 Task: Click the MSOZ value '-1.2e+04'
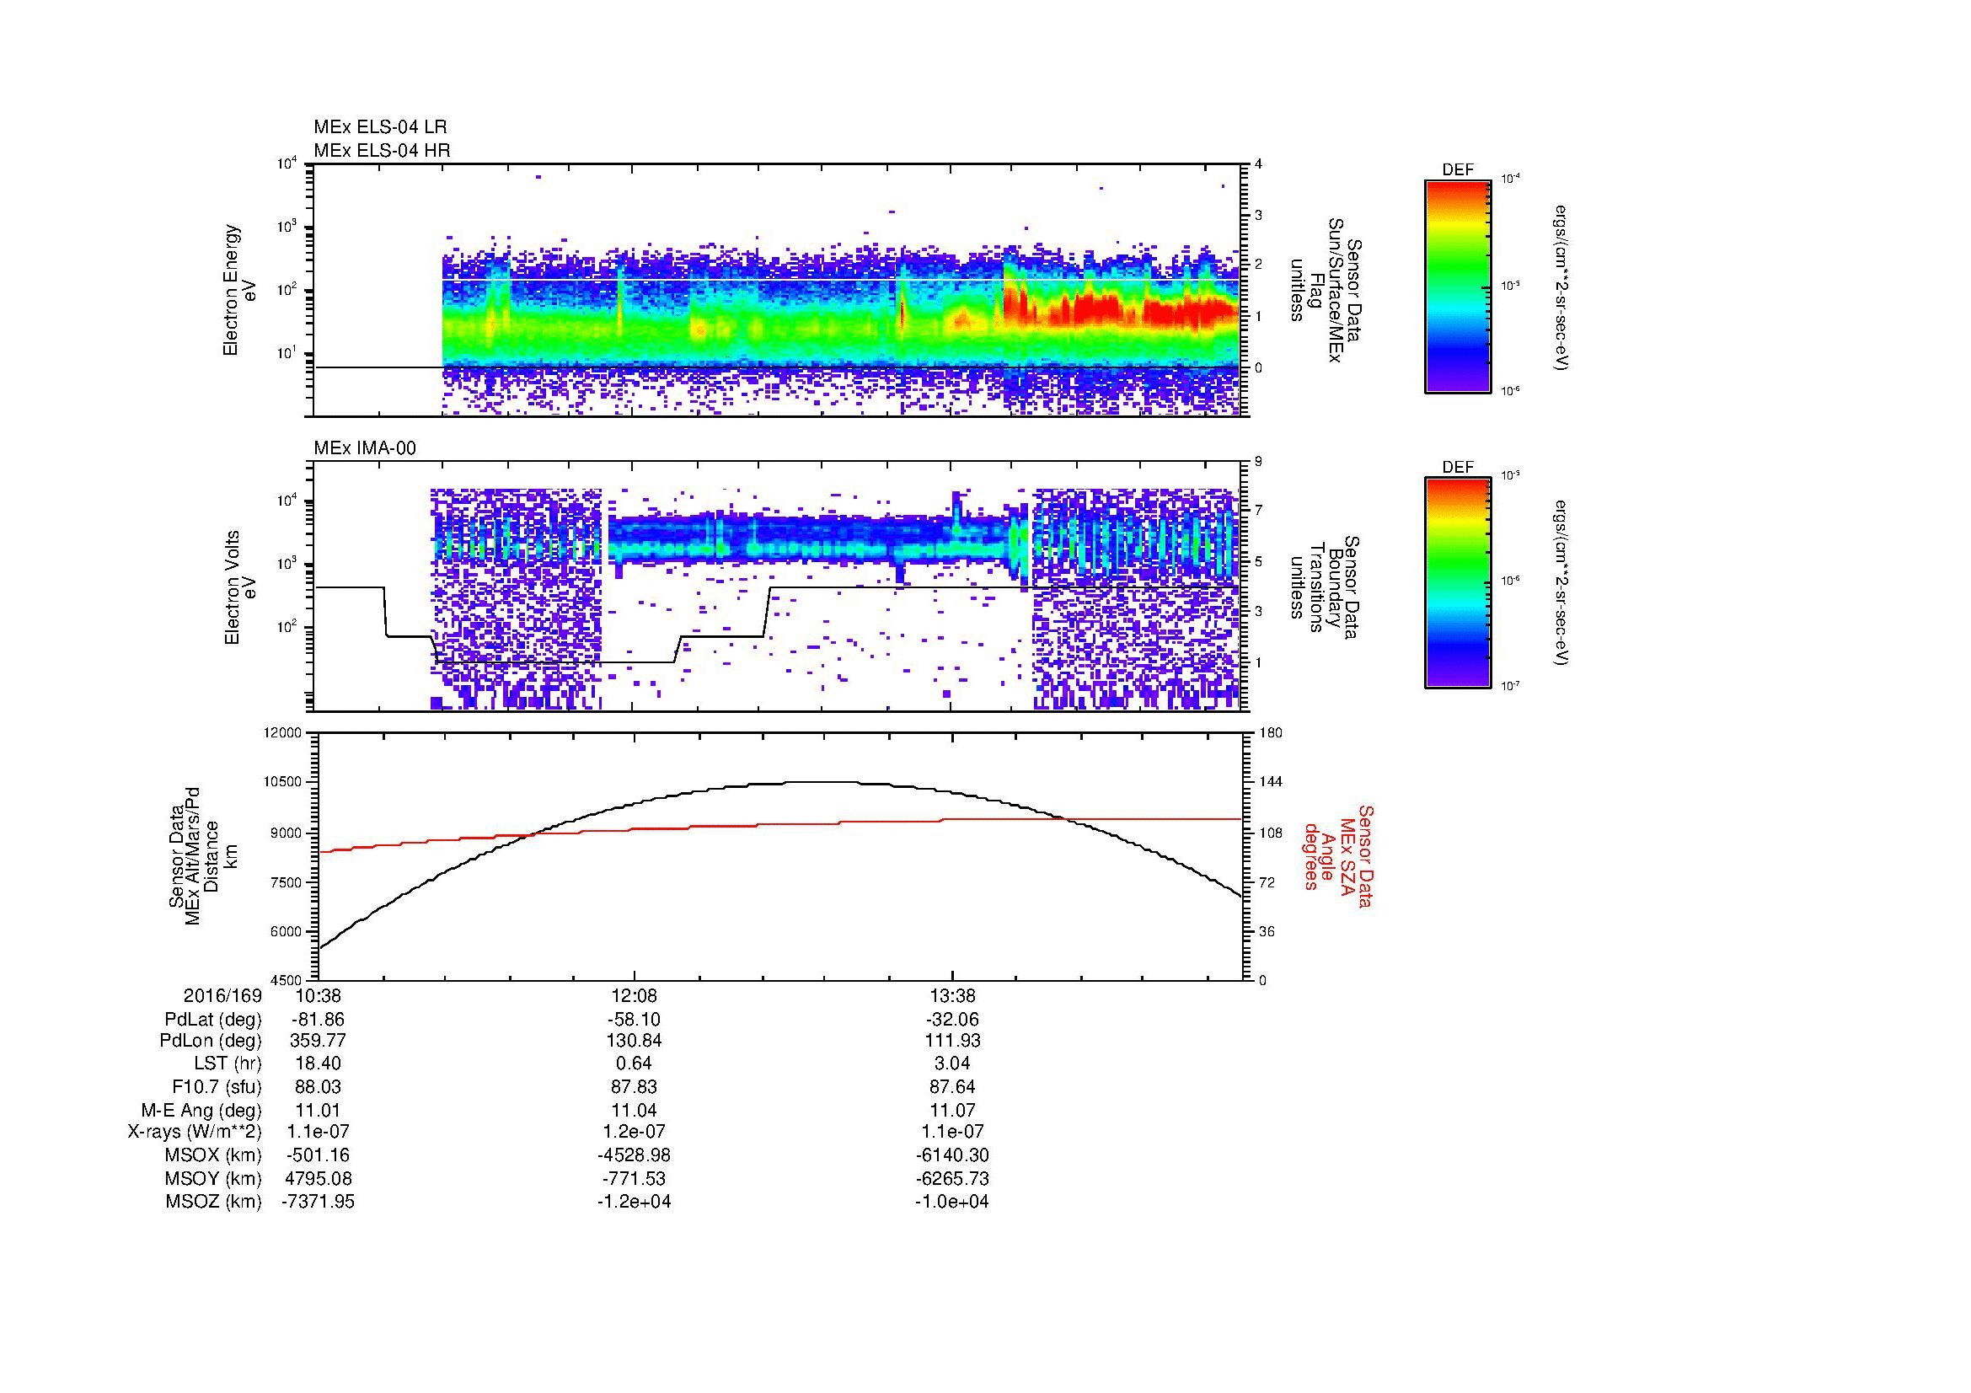635,1203
